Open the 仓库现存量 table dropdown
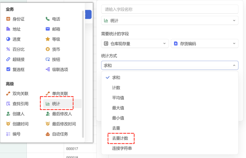The width and height of the screenshot is (246, 158). pyautogui.click(x=135, y=44)
